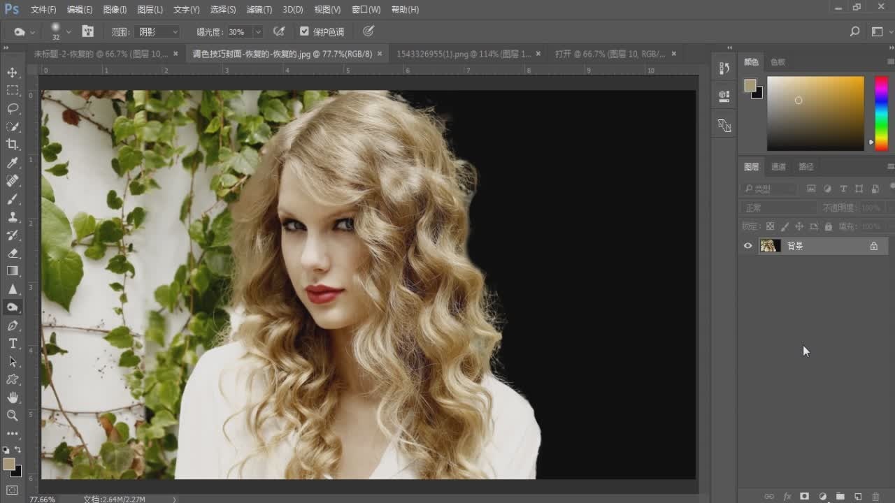The image size is (895, 503).
Task: Enable airbrush mode in options bar
Action: coord(278,31)
